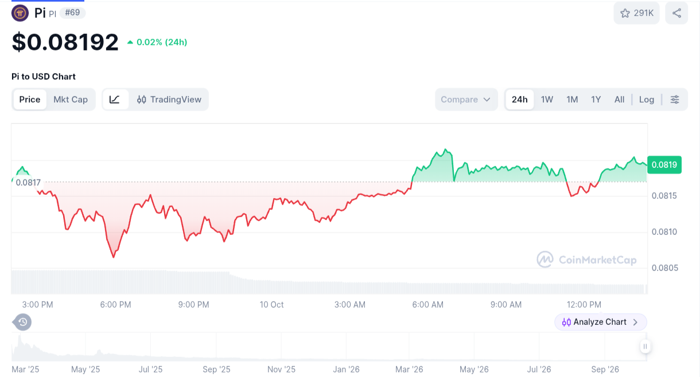The image size is (700, 377).
Task: Toggle Log scale on chart
Action: [647, 99]
